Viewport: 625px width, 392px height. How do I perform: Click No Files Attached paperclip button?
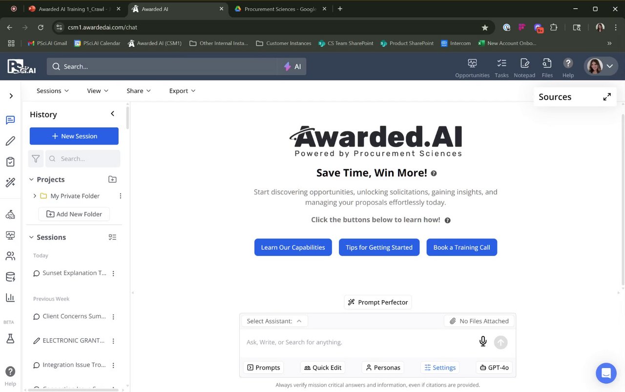tap(479, 321)
